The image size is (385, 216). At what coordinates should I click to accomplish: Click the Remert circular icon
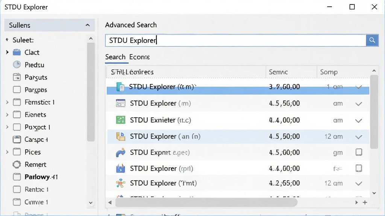[x=17, y=164]
